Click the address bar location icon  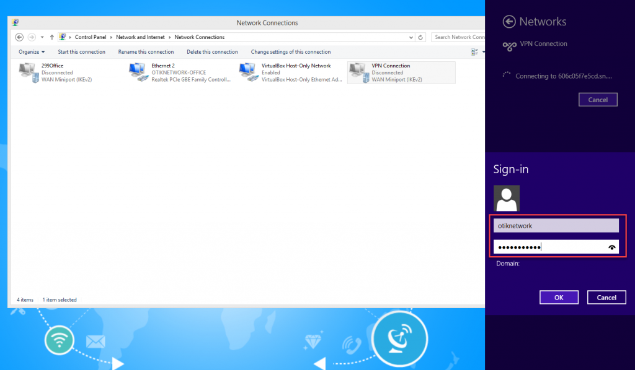point(63,37)
